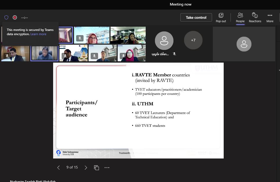Select the highlighted video of man looking down
Screen dimensions: 280x182
coord(44,53)
